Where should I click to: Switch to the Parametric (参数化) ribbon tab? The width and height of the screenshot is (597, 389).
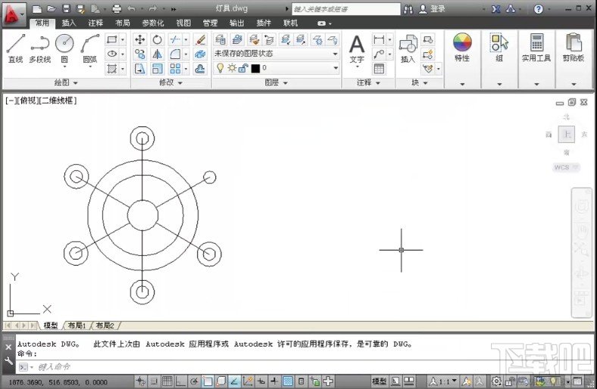coord(153,23)
